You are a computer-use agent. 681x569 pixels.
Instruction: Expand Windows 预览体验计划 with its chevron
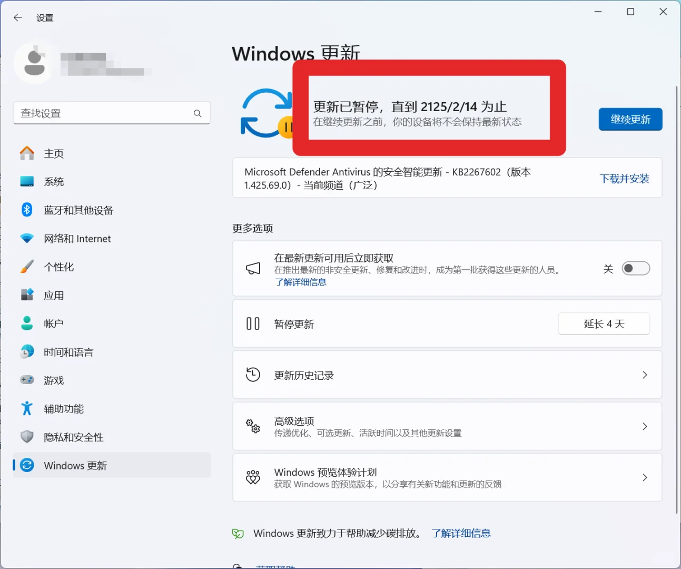pos(645,477)
